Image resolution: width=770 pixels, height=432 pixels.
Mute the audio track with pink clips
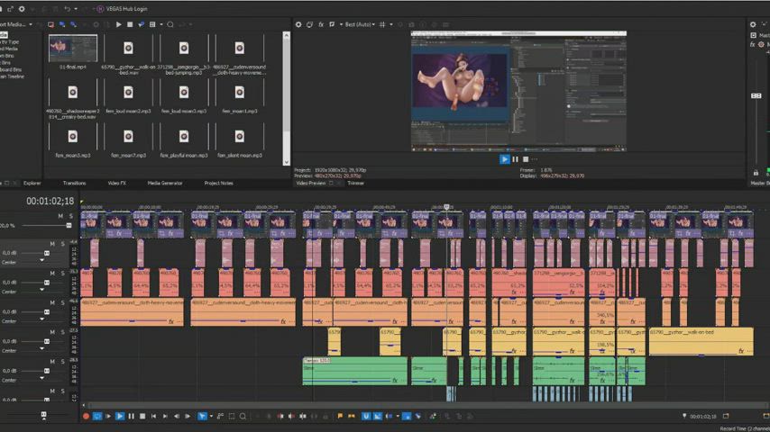pos(52,244)
